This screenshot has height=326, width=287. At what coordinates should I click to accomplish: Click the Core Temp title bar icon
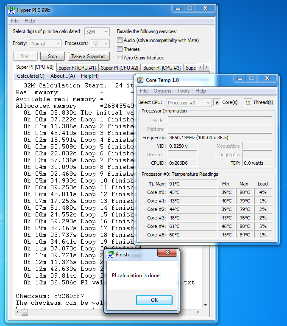click(x=140, y=80)
